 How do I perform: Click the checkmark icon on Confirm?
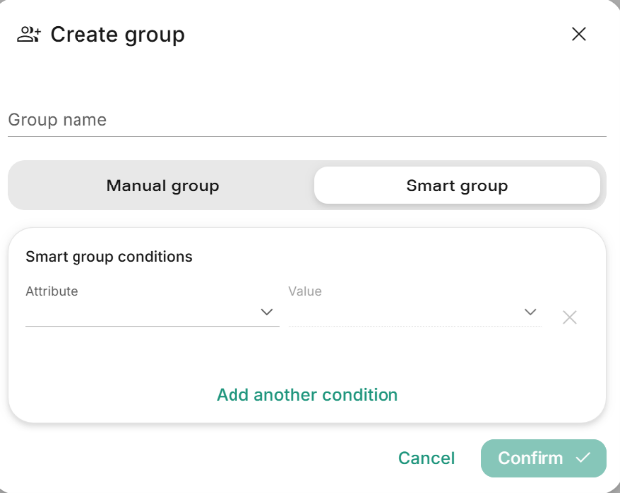coord(583,458)
